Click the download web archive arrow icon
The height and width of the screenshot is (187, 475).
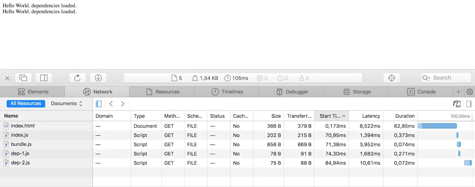click(98, 78)
